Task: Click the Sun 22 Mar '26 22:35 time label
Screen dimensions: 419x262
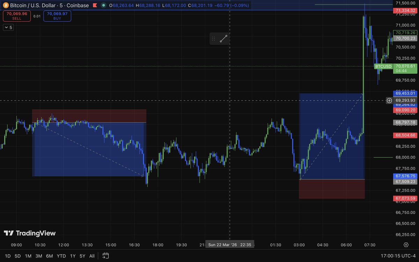Action: pyautogui.click(x=230, y=245)
